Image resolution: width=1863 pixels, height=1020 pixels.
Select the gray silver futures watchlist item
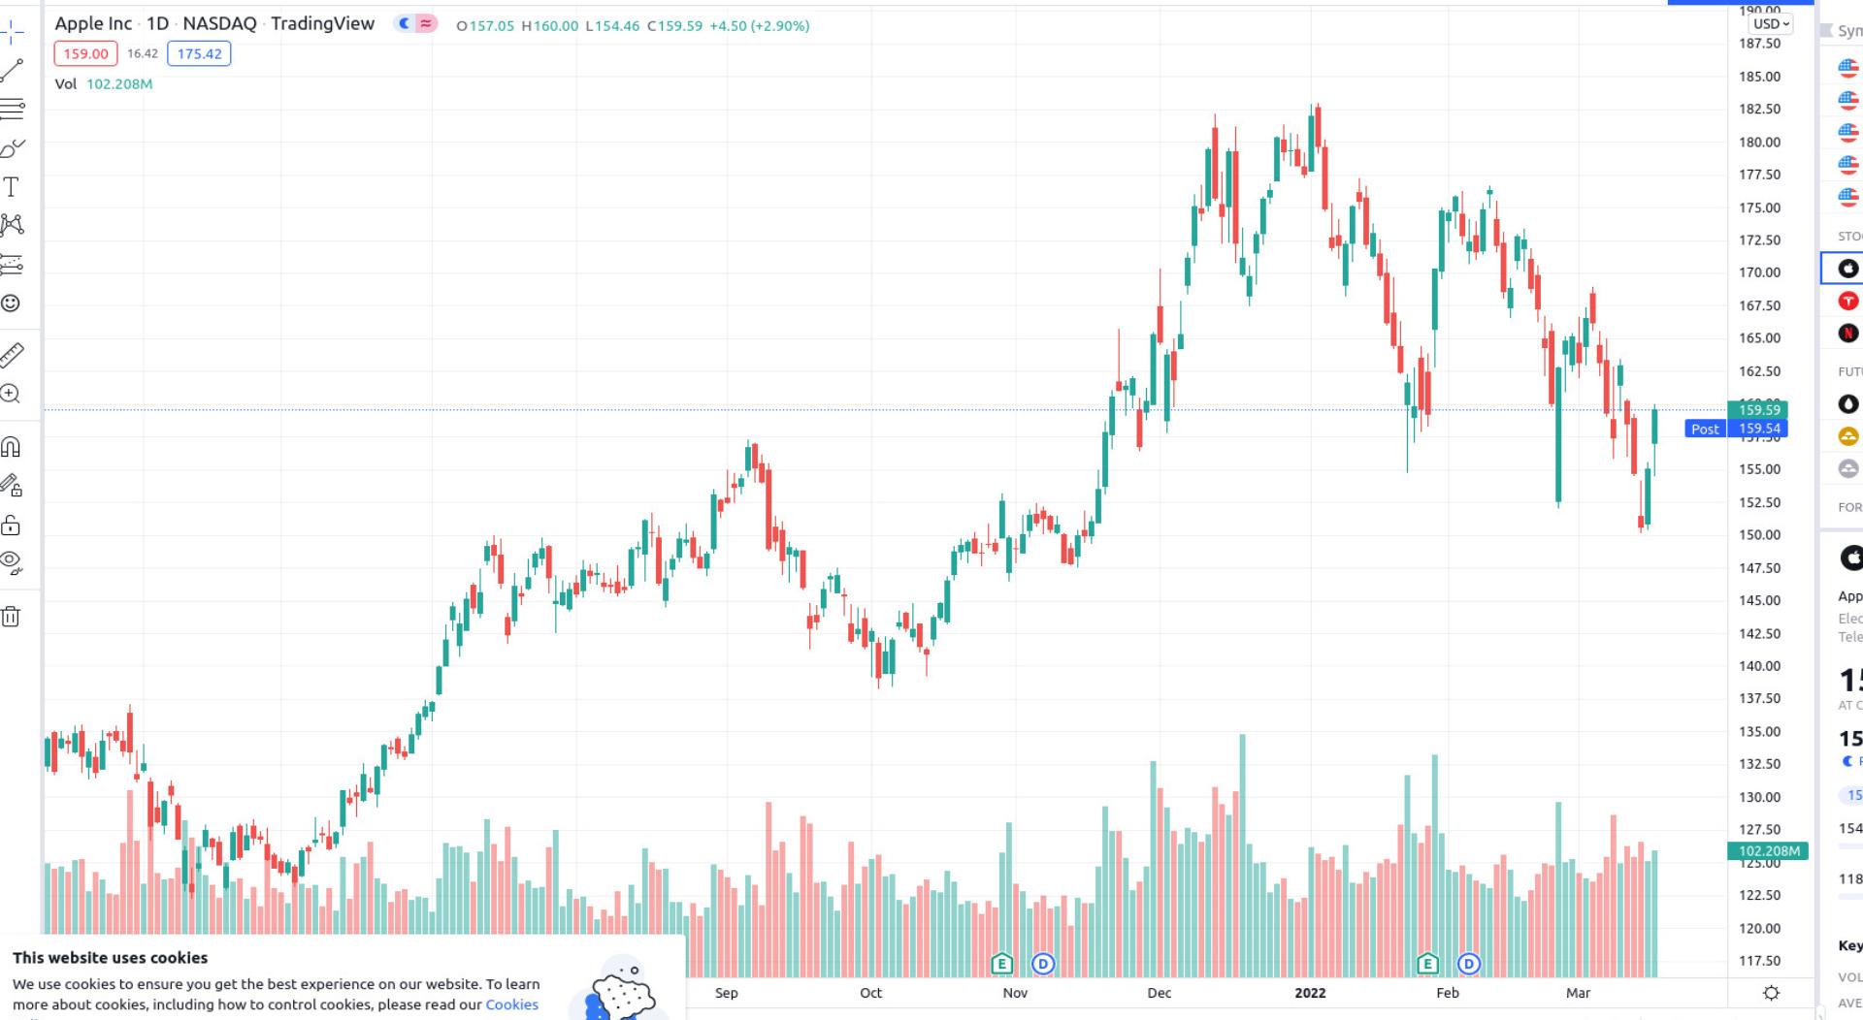click(1847, 469)
